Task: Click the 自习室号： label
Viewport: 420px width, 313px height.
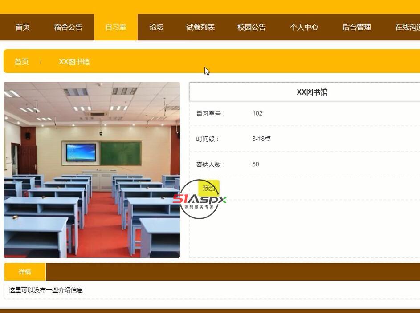Action: [x=211, y=114]
